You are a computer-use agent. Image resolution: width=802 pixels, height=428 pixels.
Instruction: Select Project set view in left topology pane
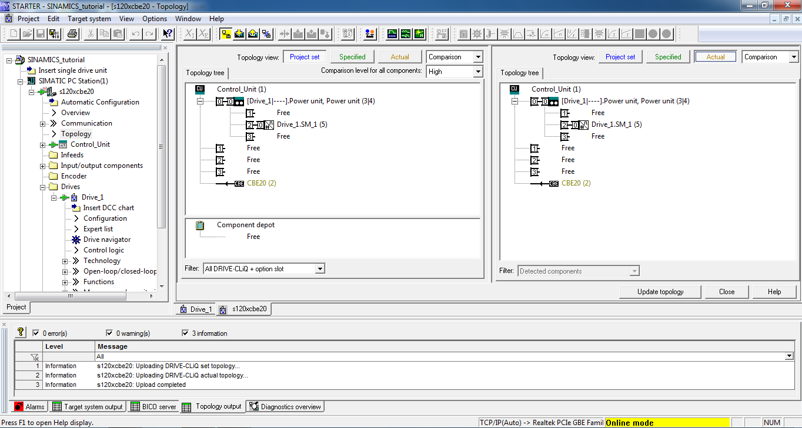pyautogui.click(x=305, y=57)
